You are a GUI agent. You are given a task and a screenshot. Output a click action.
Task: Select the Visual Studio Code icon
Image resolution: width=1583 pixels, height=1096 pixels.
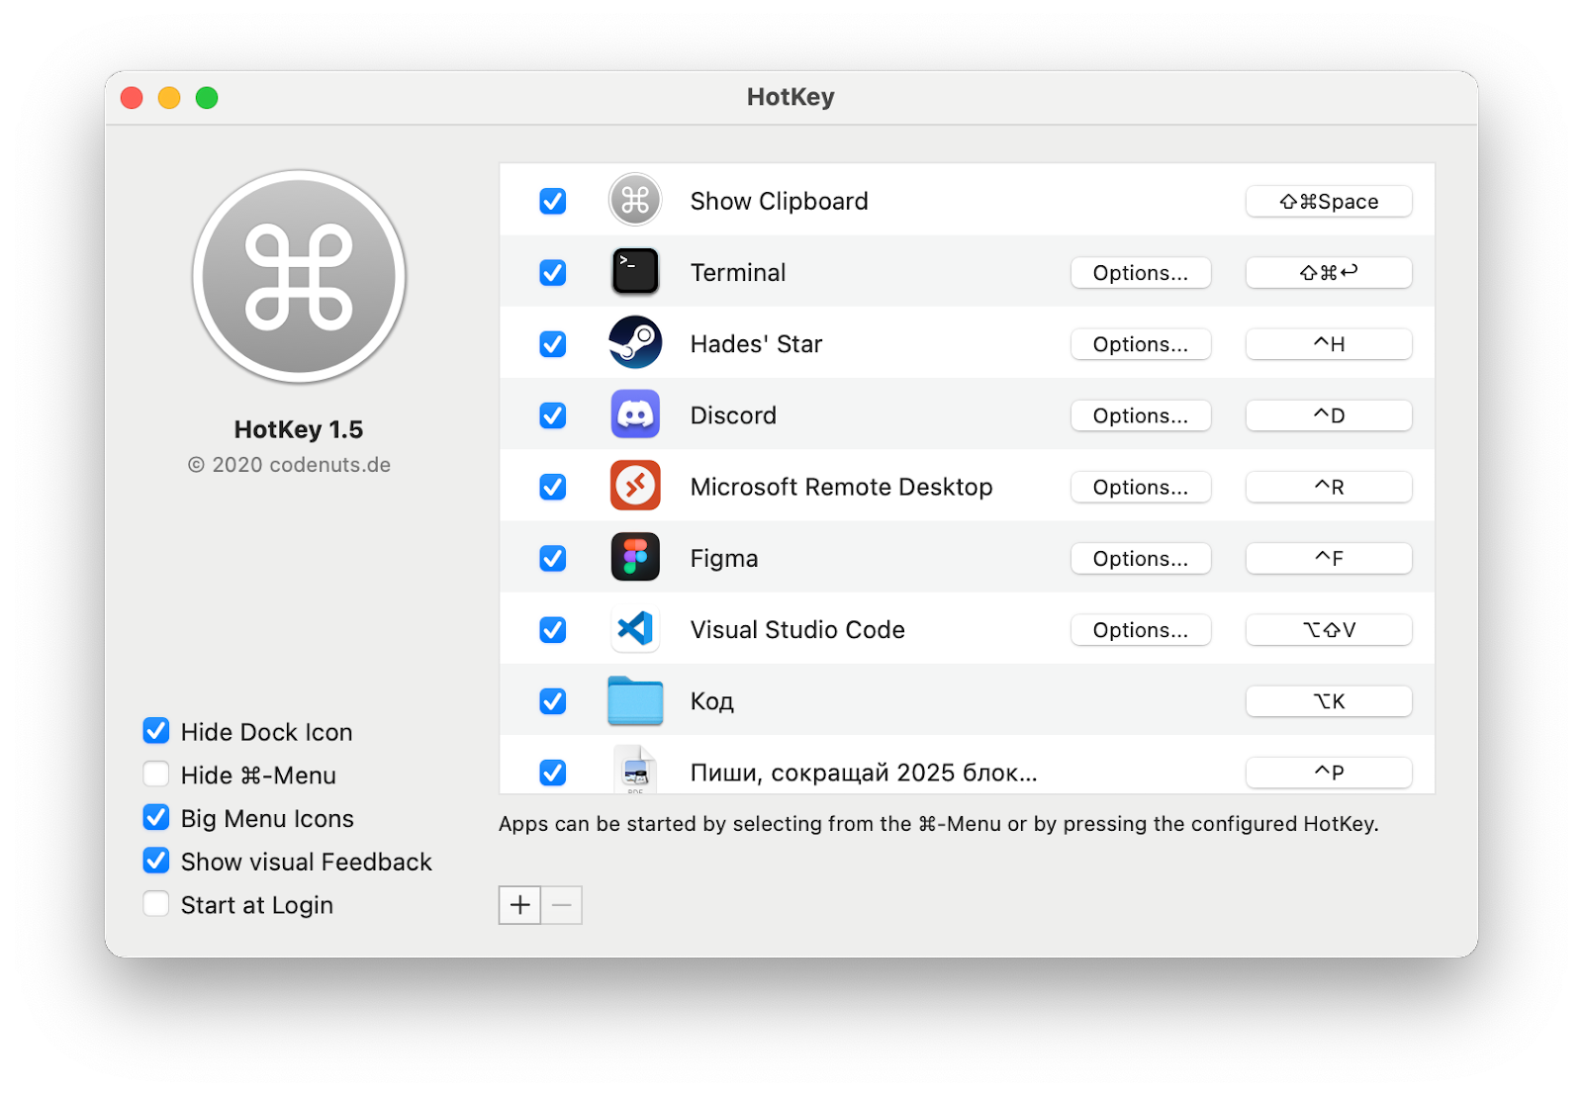635,629
